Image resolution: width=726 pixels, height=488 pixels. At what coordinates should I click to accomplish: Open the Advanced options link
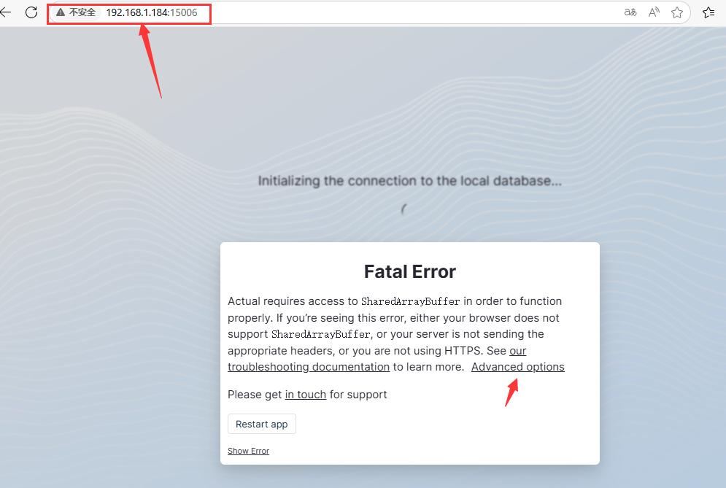coord(517,367)
